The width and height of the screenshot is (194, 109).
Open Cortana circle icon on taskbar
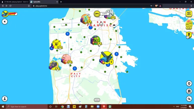(50, 106)
